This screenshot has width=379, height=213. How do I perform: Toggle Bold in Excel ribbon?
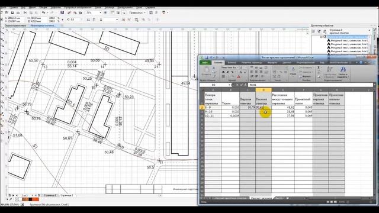[x=223, y=72]
